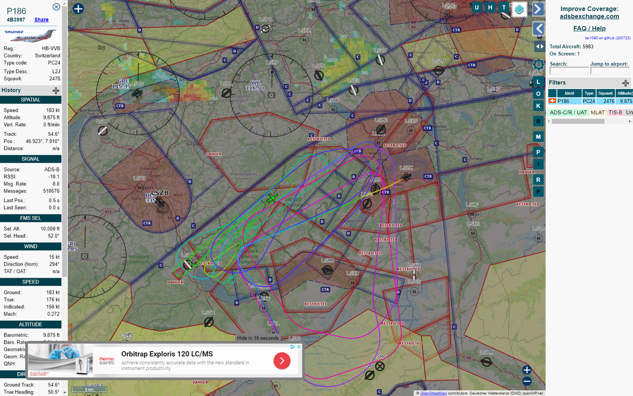Open the map layer selector icon
Screen dimensions: 633x396
(x=520, y=9)
